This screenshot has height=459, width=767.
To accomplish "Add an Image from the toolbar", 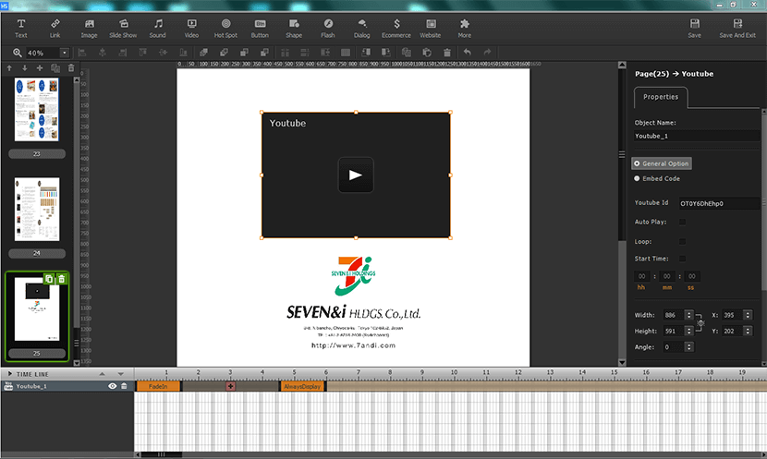I will [x=89, y=29].
